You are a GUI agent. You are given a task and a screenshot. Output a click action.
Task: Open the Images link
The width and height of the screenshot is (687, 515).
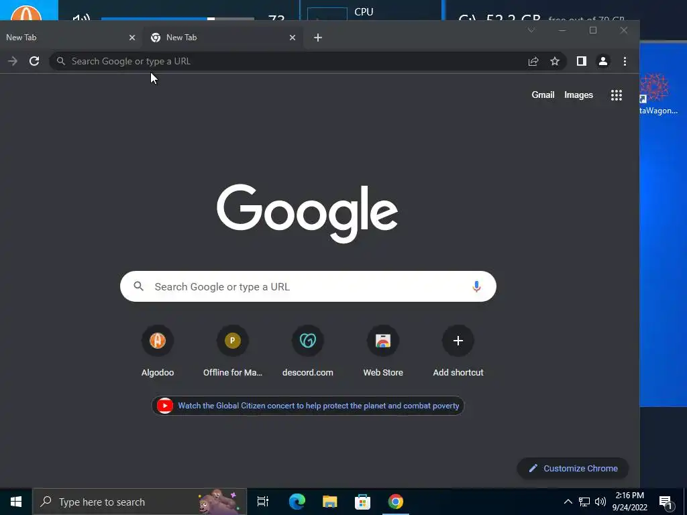point(578,95)
